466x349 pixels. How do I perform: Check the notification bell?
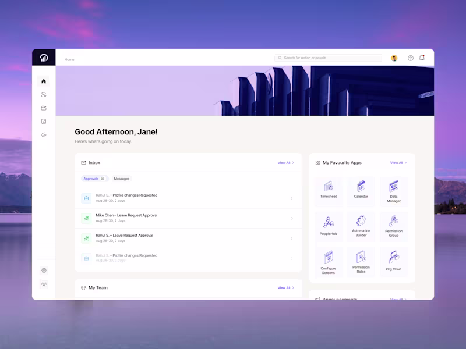click(422, 58)
